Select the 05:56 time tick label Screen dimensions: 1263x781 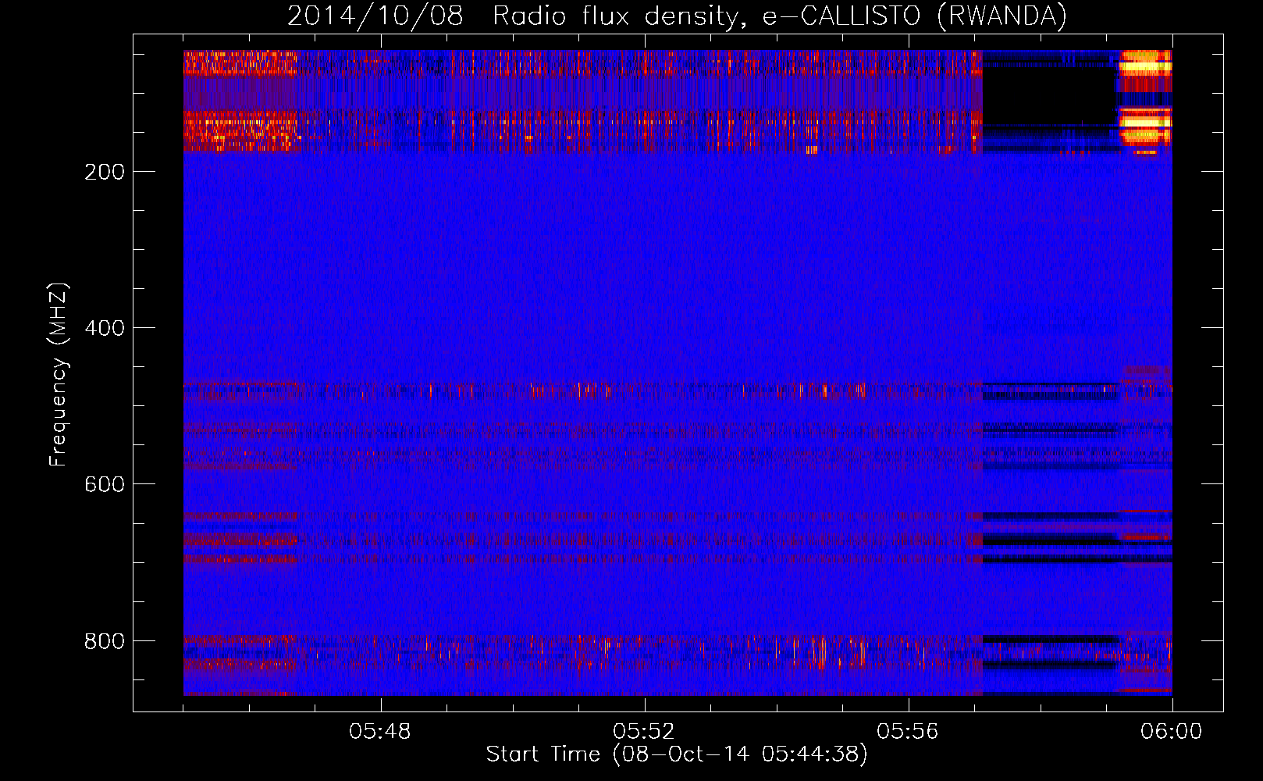908,732
